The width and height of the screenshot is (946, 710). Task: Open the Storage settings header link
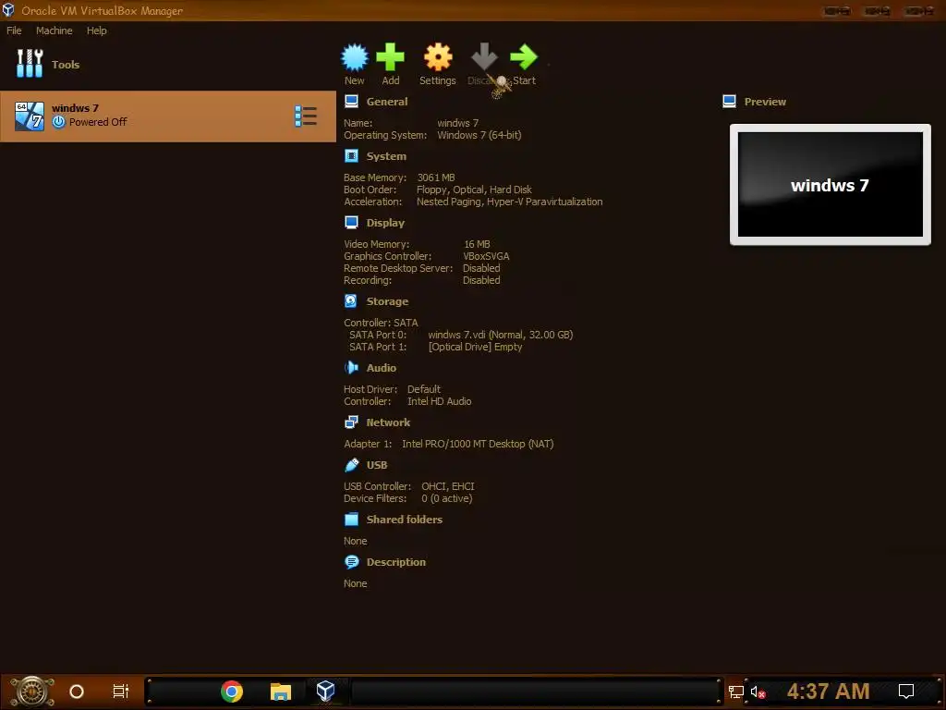coord(387,300)
